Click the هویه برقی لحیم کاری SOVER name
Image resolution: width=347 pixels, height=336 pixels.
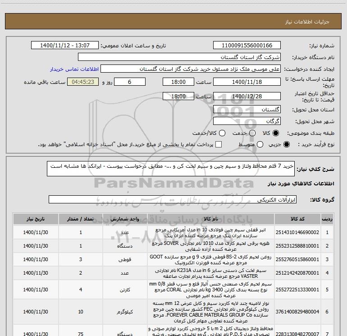[211, 246]
